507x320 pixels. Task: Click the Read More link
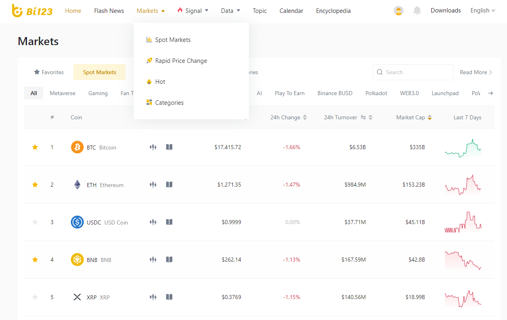pos(476,72)
